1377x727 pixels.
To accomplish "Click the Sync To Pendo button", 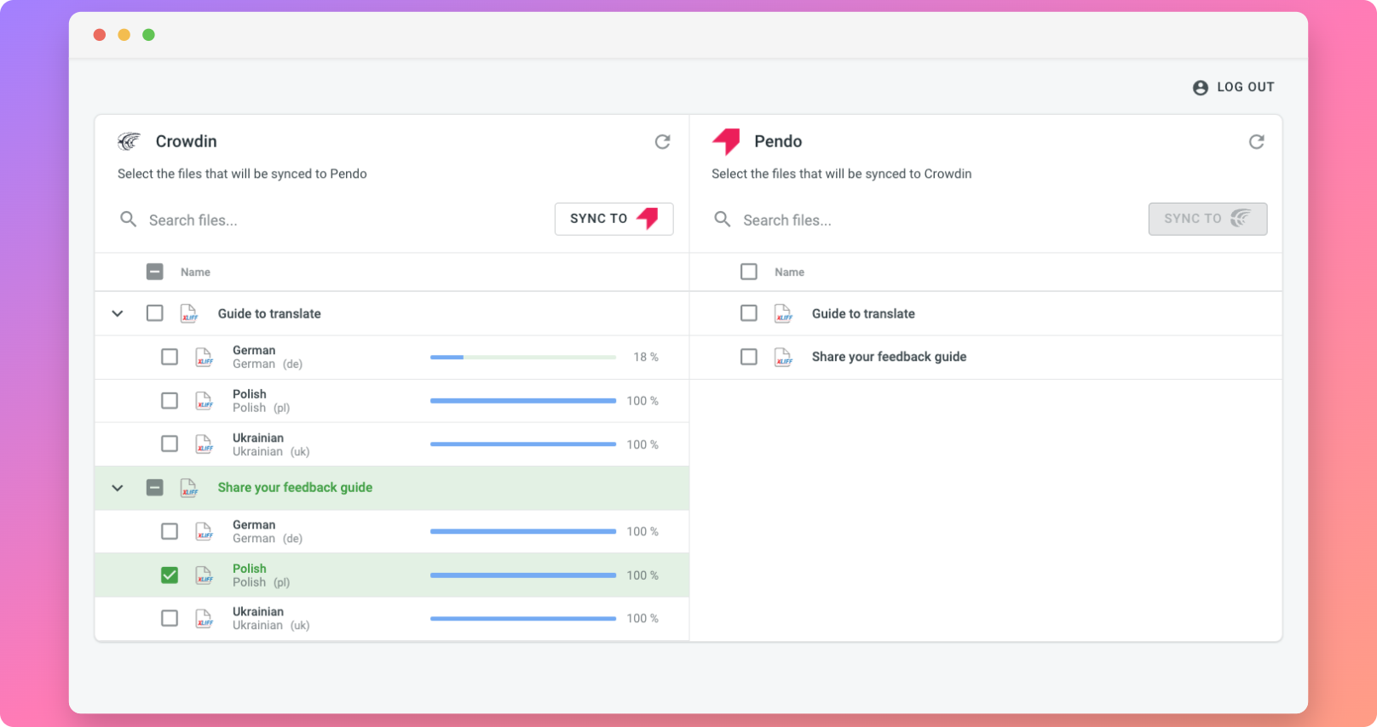I will point(614,219).
